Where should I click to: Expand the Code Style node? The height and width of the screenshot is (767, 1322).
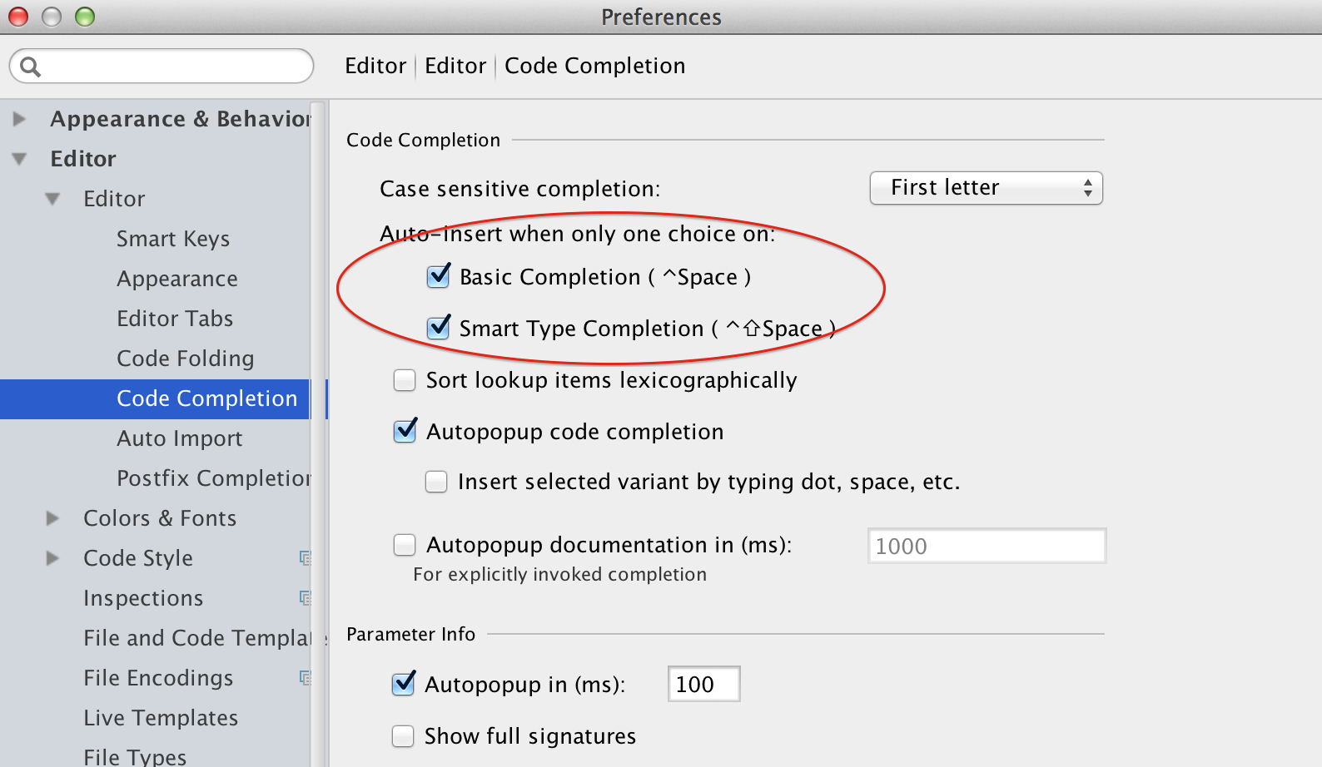click(52, 558)
